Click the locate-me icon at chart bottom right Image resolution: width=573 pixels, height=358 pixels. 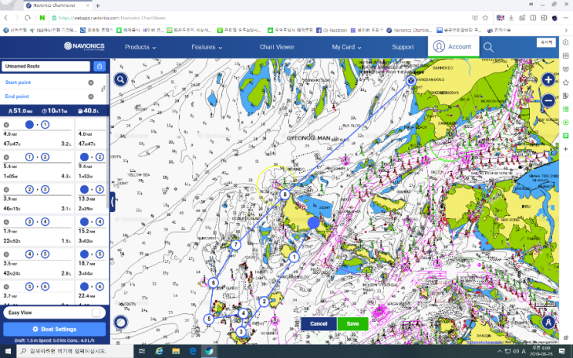click(x=548, y=323)
